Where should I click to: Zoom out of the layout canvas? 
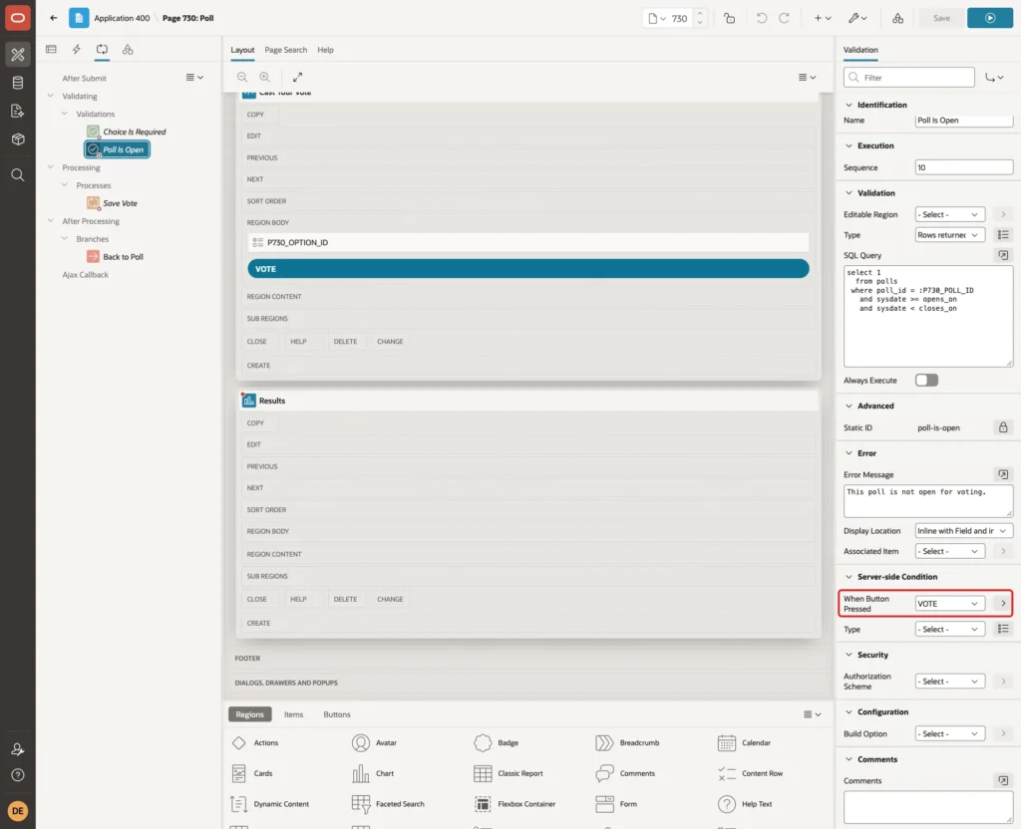coord(242,77)
